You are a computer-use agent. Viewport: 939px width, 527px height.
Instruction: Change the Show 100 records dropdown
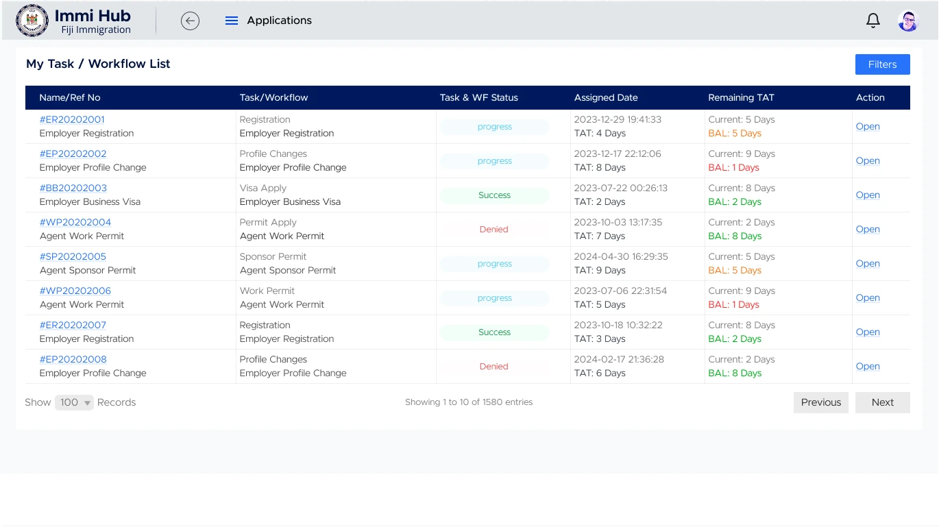click(x=74, y=402)
